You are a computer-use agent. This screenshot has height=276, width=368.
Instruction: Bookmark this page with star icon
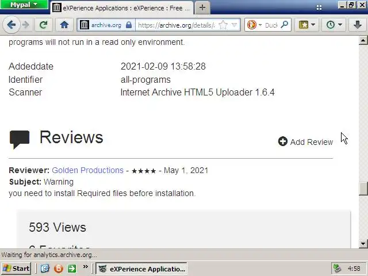(223, 25)
